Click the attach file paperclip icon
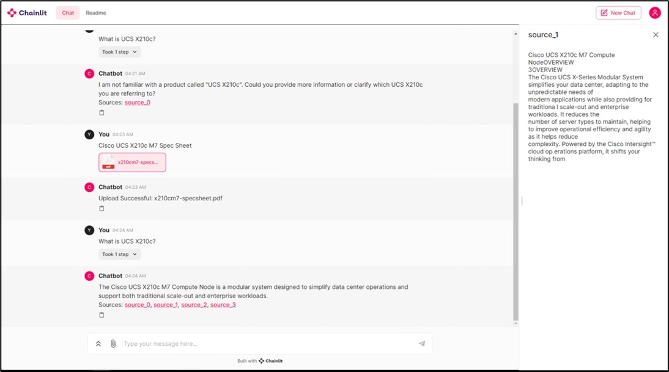Image resolution: width=669 pixels, height=372 pixels. pyautogui.click(x=113, y=344)
